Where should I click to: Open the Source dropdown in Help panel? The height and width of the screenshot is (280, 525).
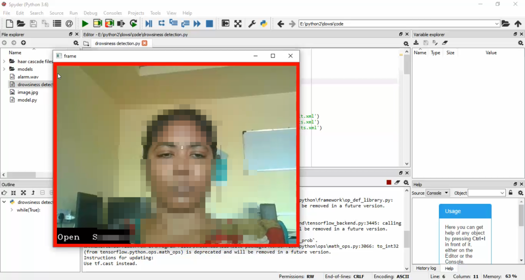point(437,193)
